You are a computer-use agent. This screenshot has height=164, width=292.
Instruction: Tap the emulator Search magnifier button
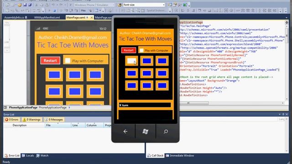click(x=166, y=132)
